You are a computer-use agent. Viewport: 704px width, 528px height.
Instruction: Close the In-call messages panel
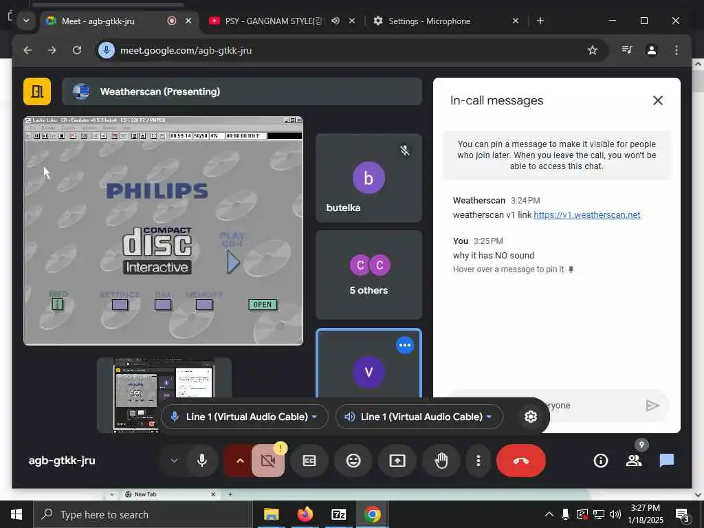click(x=658, y=100)
